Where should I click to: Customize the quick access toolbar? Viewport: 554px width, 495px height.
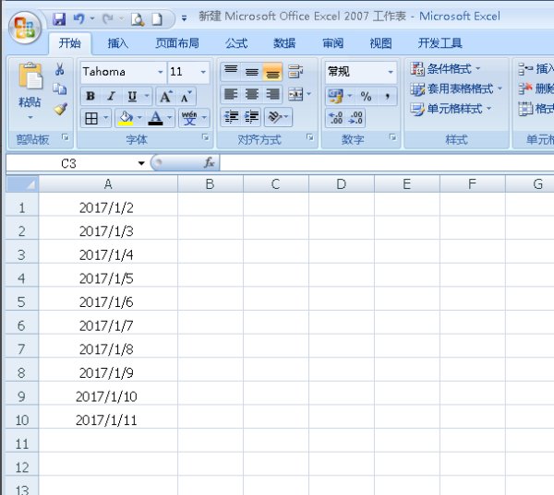click(x=184, y=18)
